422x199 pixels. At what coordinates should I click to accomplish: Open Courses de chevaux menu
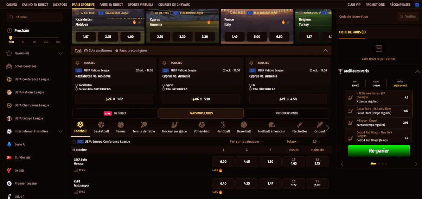click(174, 5)
